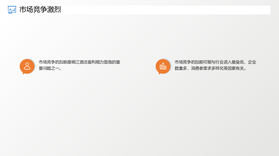Viewport: 279px width, 156px height.
Task: Click the words 盈利能力 in left paragraph
Action: pyautogui.click(x=96, y=62)
